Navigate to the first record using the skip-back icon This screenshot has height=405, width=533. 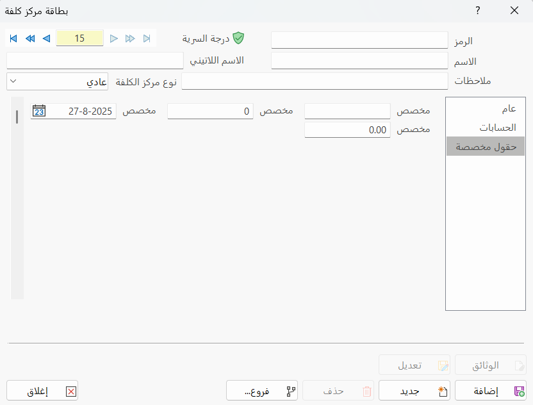coord(13,38)
